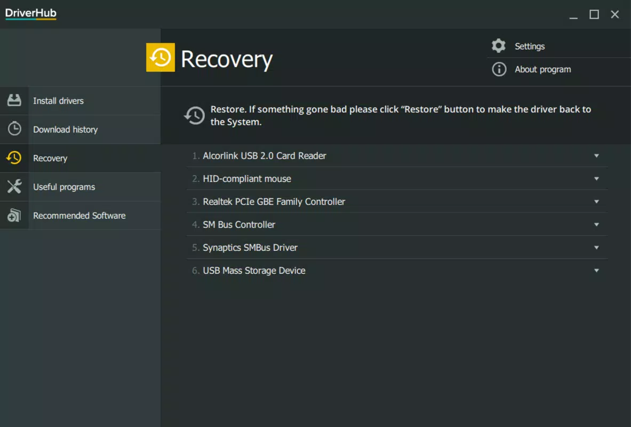Screen dimensions: 631x427
Task: Select Realtek PCIe GBE Family Controller text
Action: click(x=274, y=201)
